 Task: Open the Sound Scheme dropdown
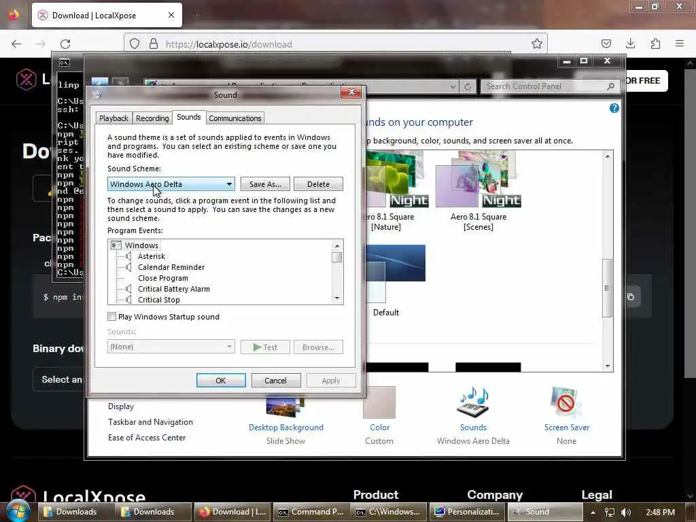click(171, 184)
